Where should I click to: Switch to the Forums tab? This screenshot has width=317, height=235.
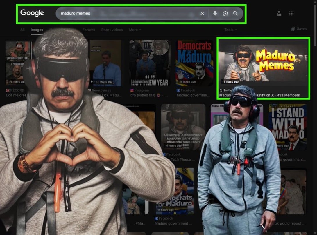89,30
